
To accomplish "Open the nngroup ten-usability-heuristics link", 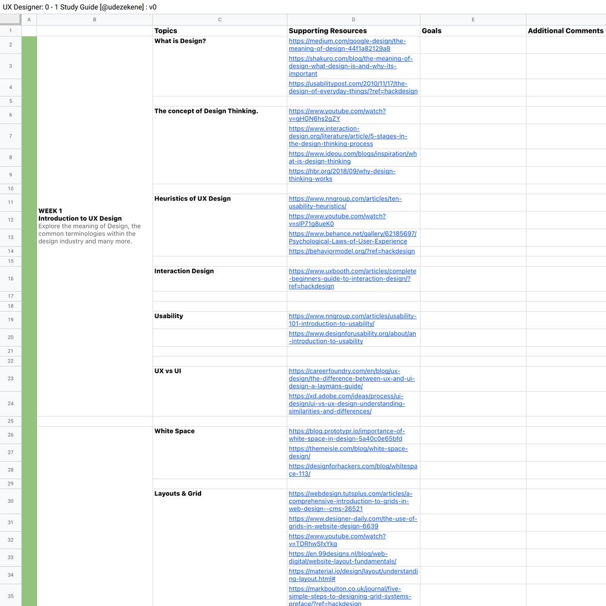I will pyautogui.click(x=345, y=202).
